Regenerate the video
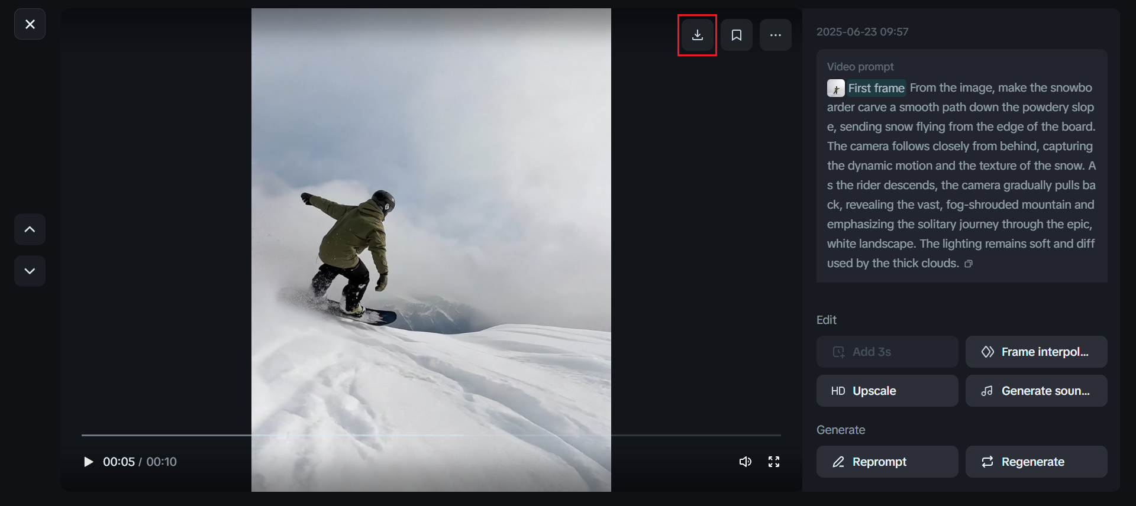 [1036, 462]
